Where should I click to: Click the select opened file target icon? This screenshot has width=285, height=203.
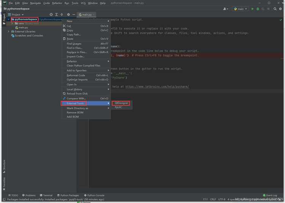tap(51, 14)
